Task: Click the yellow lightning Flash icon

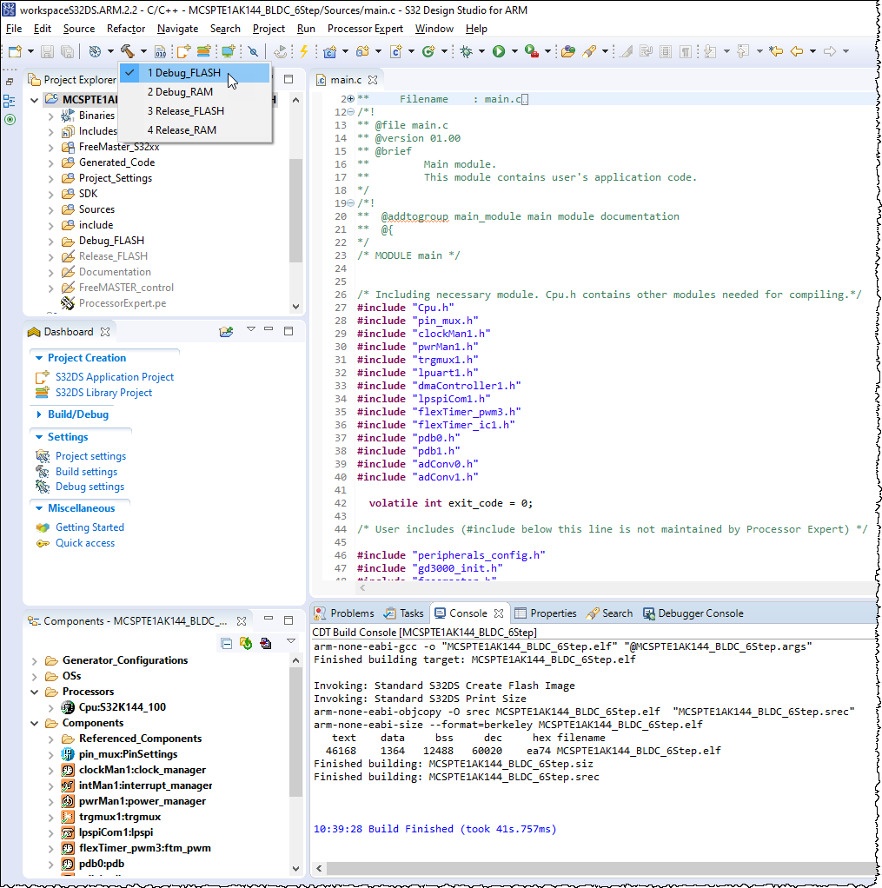Action: pos(303,51)
